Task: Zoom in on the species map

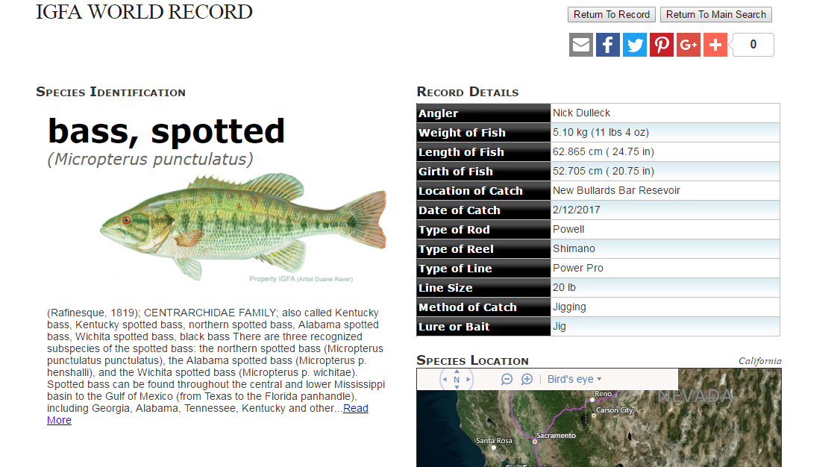Action: (527, 380)
